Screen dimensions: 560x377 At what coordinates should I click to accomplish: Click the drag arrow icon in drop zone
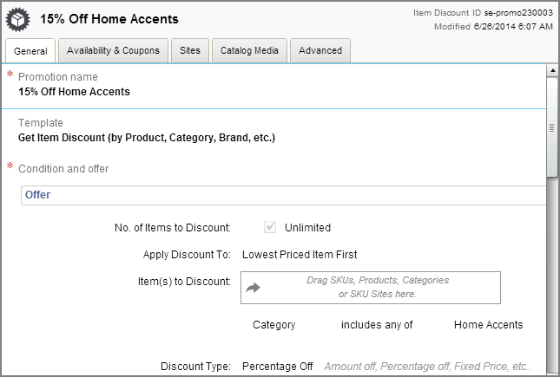pos(254,288)
